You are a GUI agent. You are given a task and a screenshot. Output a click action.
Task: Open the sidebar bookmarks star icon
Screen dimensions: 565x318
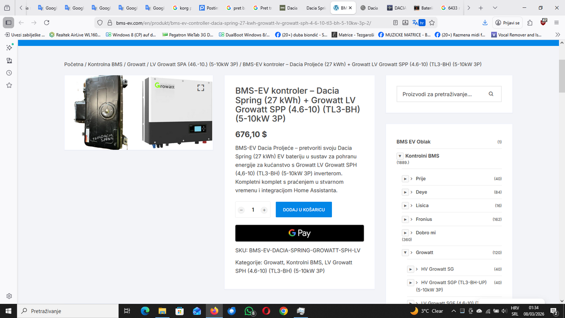9,85
